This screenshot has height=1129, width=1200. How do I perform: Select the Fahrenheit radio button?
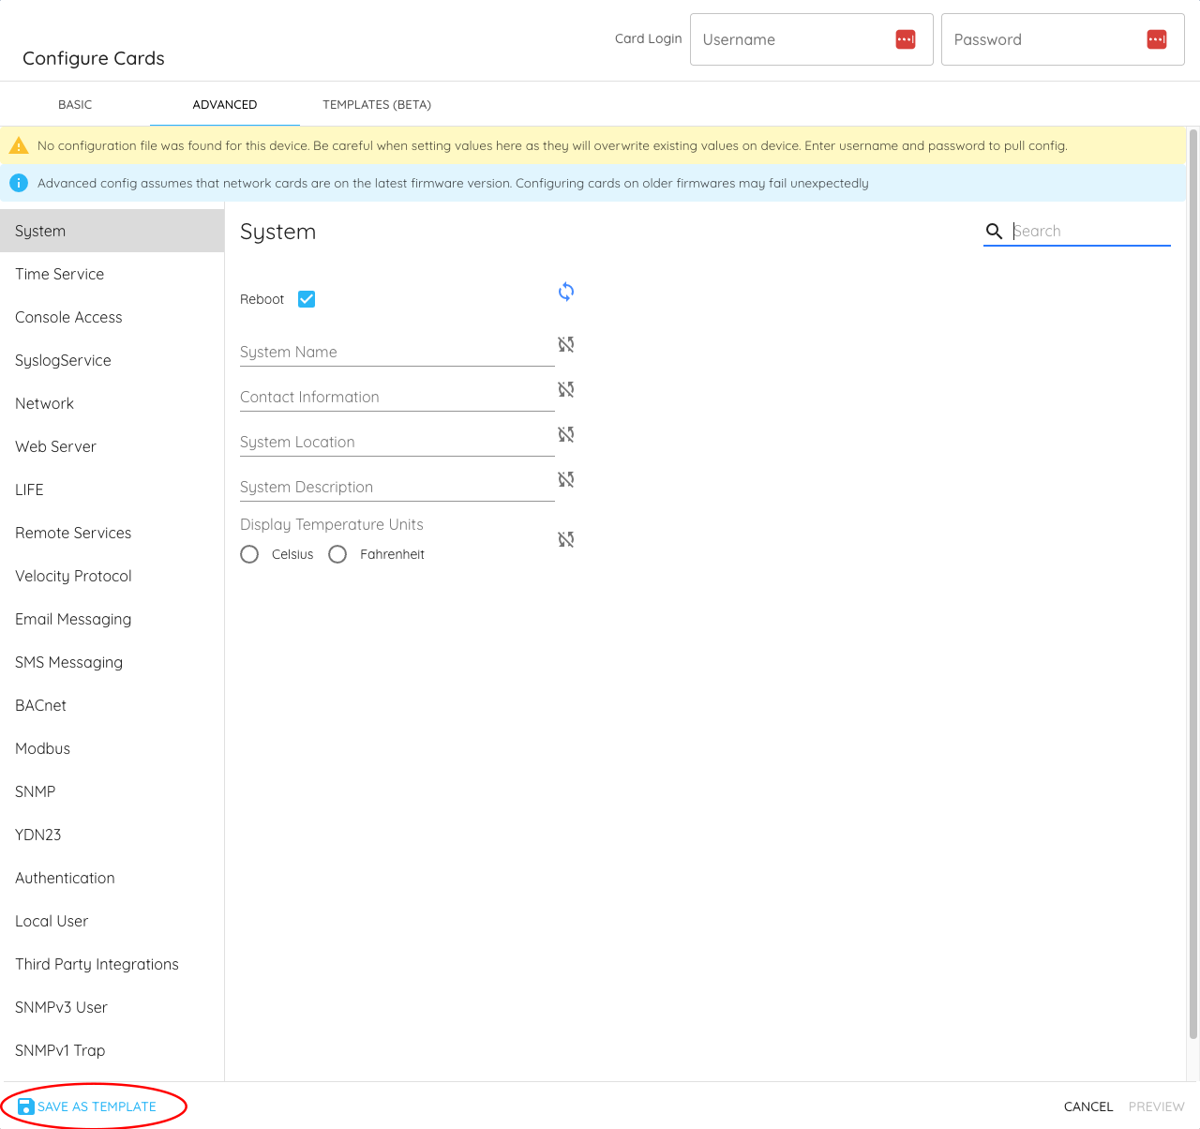pyautogui.click(x=337, y=554)
